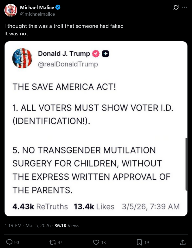Click the 90 replies count
The image size is (192, 248).
[16, 242]
